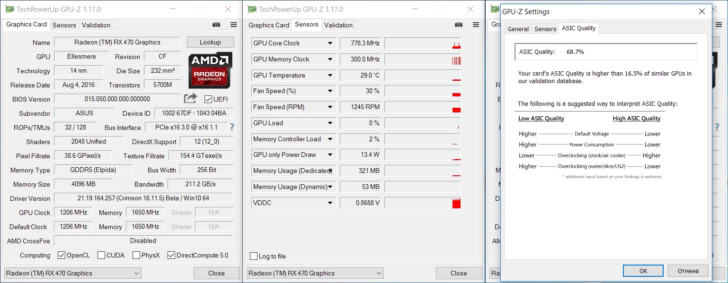728x283 pixels.
Task: Confirm settings with the OK button
Action: pos(643,271)
